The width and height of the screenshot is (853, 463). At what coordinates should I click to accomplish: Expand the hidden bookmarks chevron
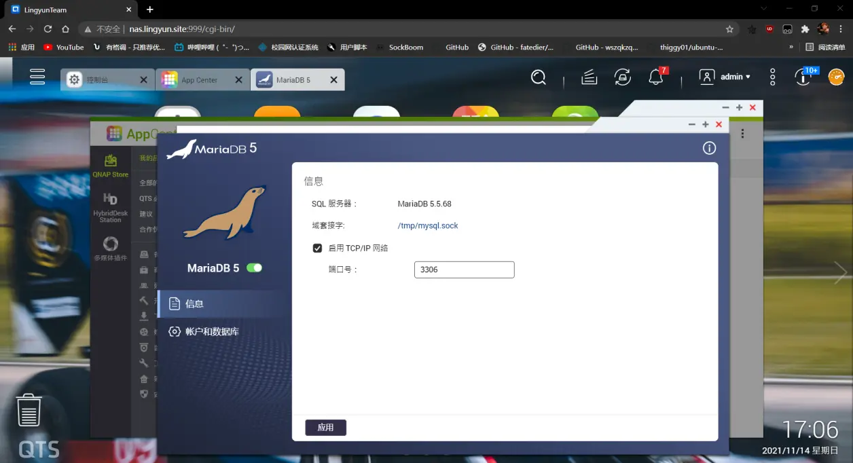point(791,48)
